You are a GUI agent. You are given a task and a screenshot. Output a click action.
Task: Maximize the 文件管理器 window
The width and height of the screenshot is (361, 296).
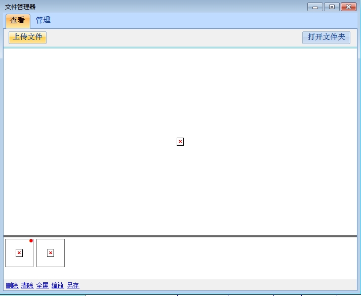tap(332, 7)
